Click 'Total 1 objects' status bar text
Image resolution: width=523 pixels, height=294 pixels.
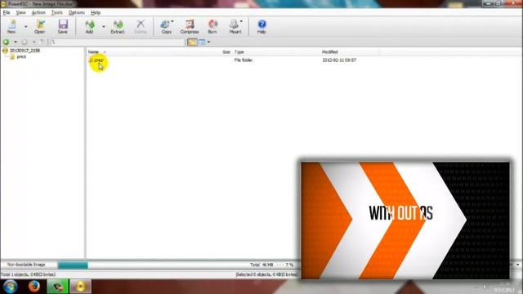pos(28,274)
